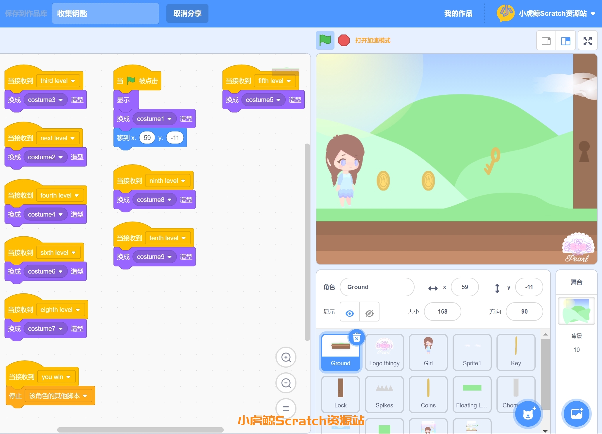Click y value -11 in move block
Screen dimensions: 602x434
click(175, 138)
